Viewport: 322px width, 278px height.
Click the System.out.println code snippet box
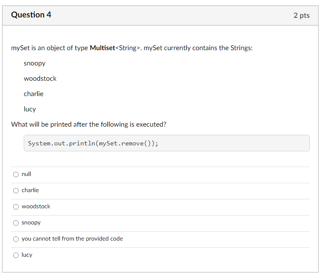coord(166,143)
